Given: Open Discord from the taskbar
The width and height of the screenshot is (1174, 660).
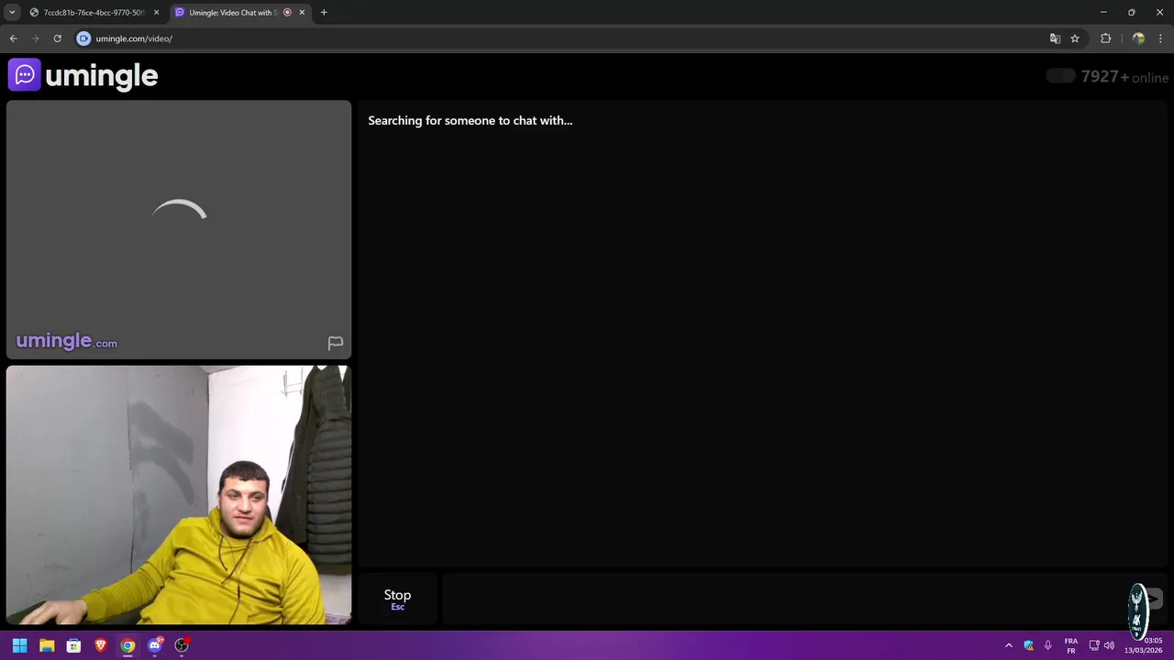Looking at the screenshot, I should [155, 645].
